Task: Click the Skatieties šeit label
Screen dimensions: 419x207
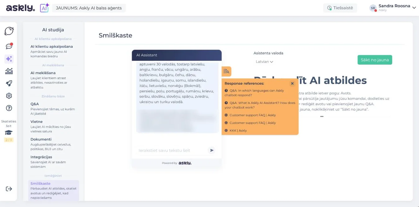Action: click(x=9, y=124)
